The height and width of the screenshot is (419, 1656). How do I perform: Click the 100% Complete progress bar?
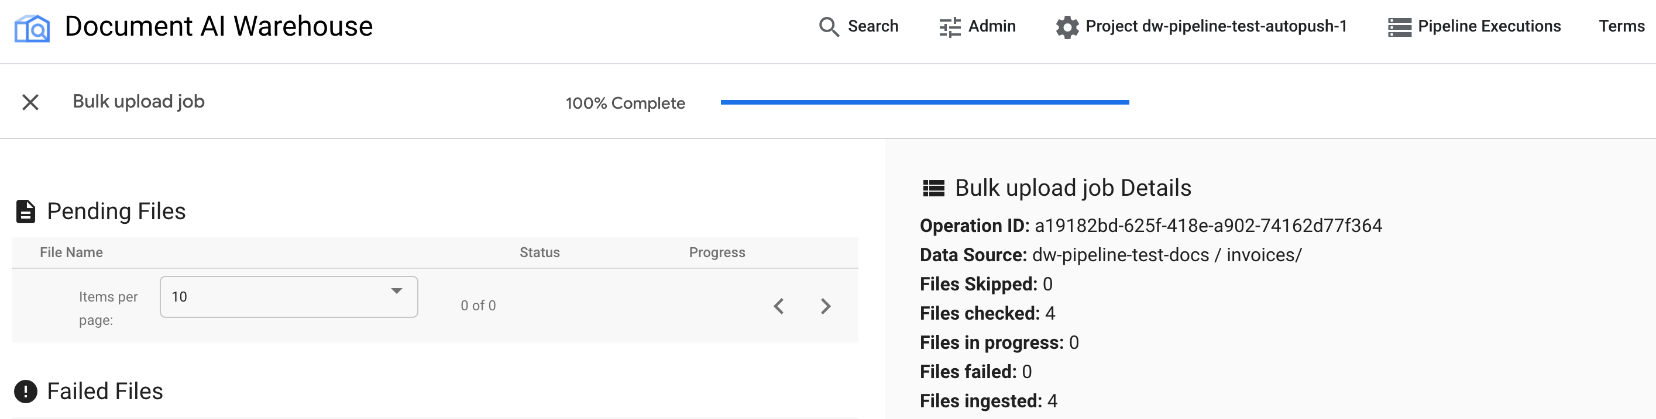[925, 102]
